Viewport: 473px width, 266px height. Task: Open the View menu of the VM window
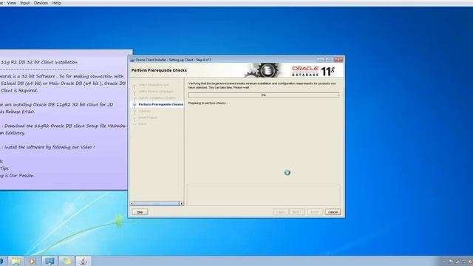[x=12, y=3]
